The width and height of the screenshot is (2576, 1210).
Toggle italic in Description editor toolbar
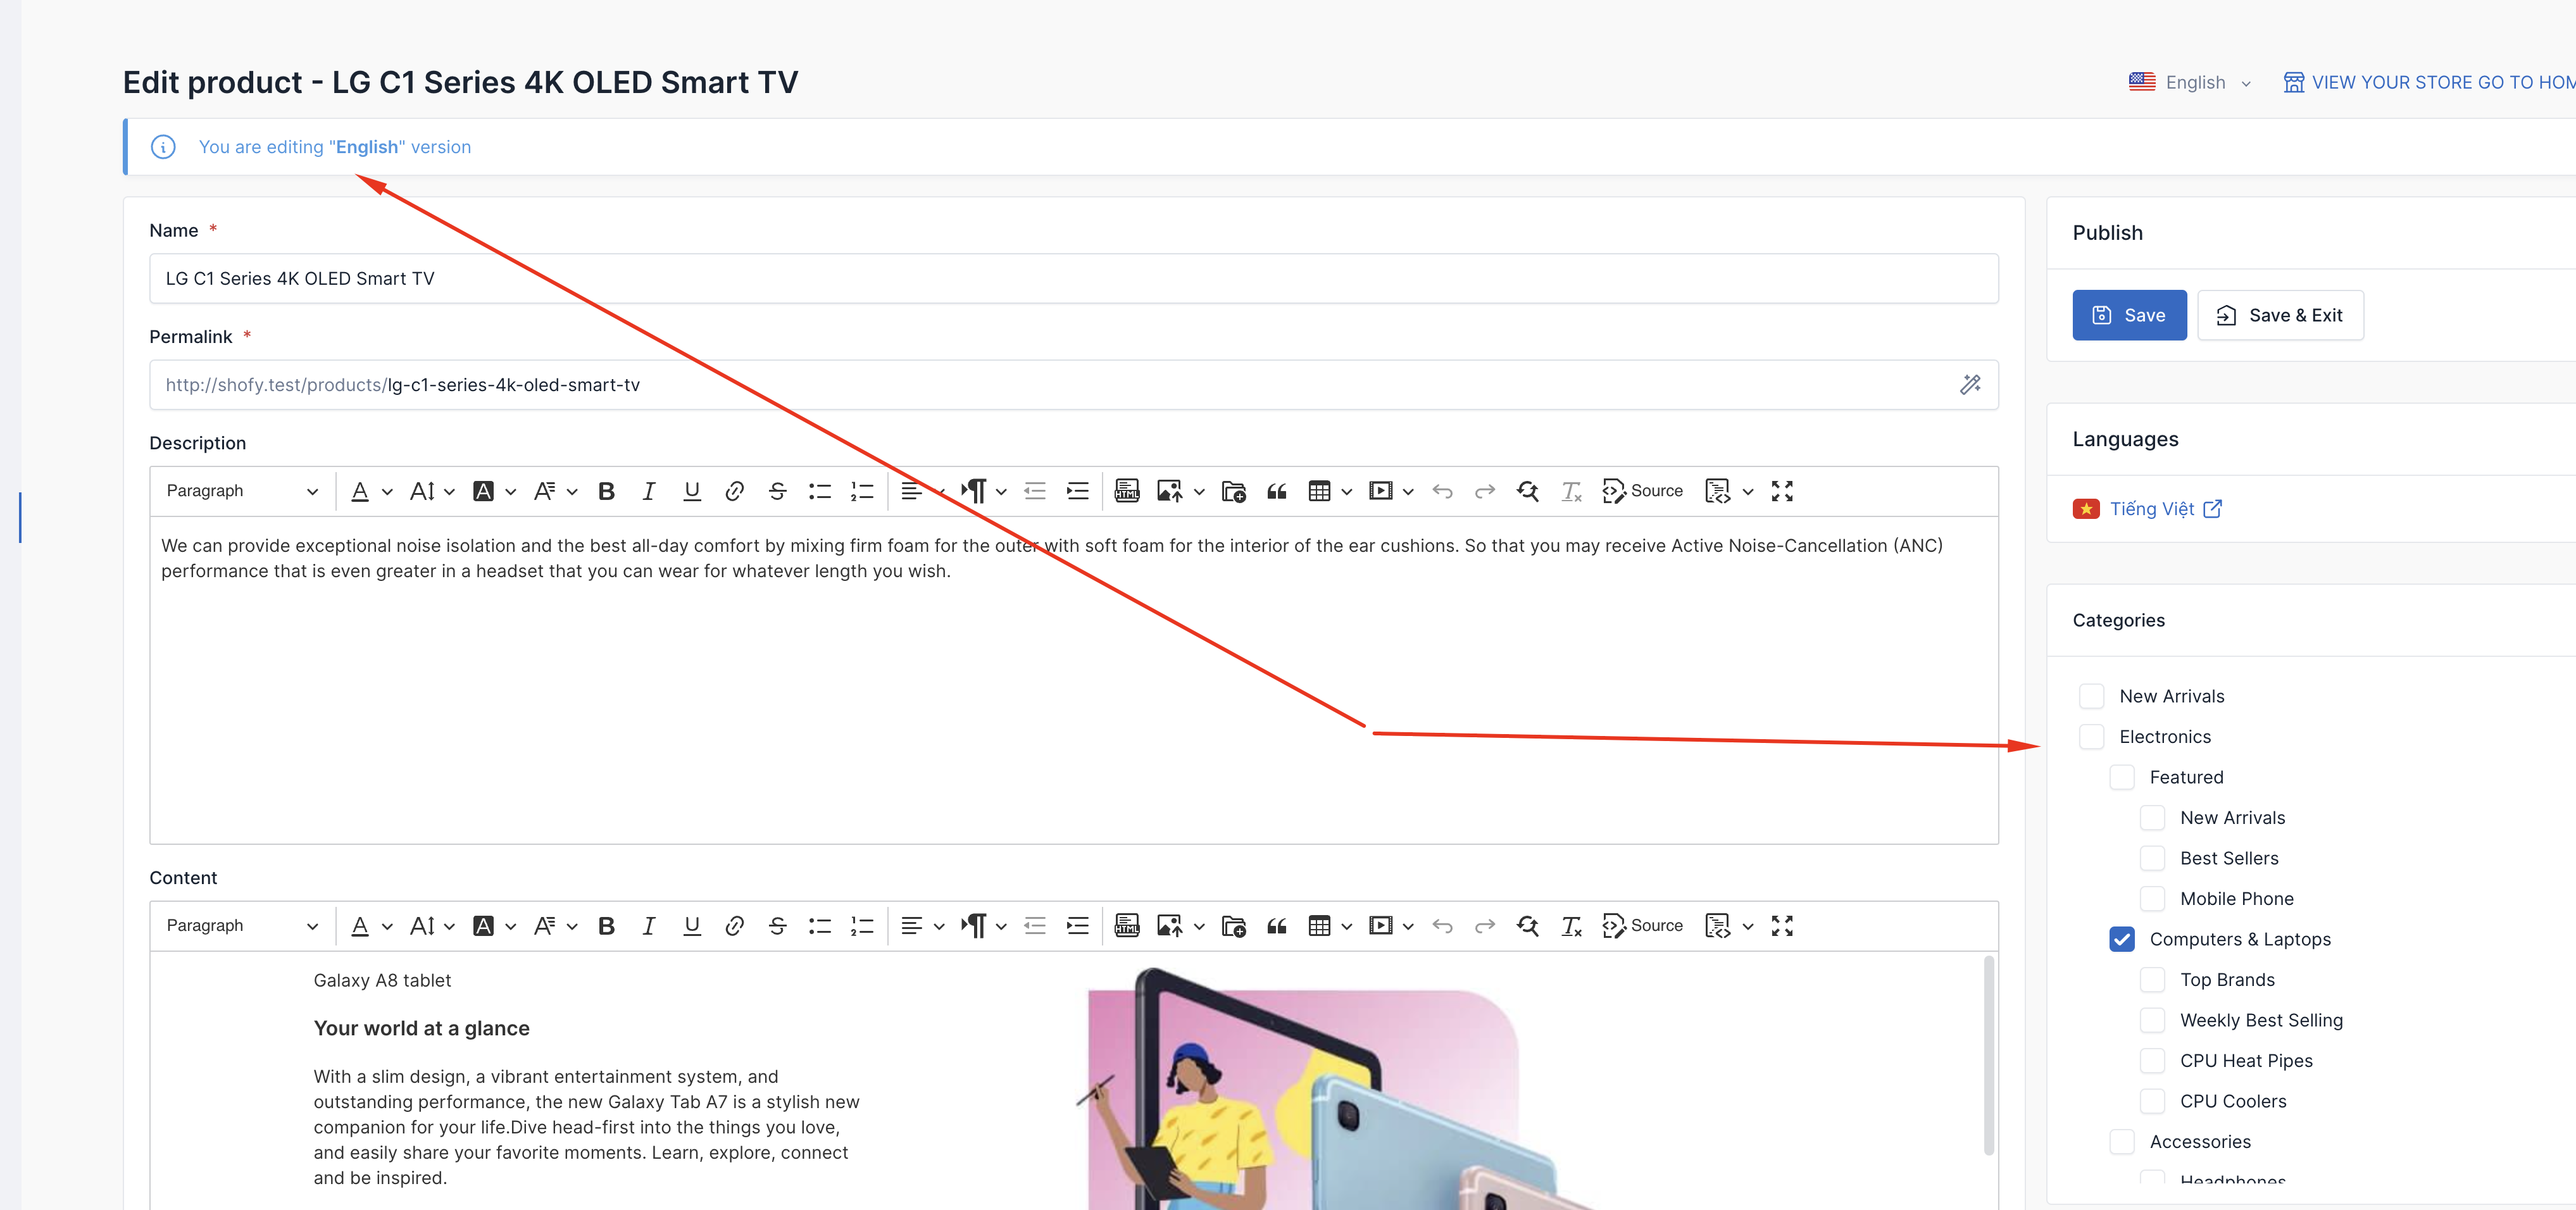click(649, 491)
